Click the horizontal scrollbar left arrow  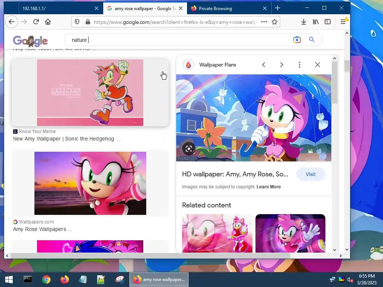[7, 256]
